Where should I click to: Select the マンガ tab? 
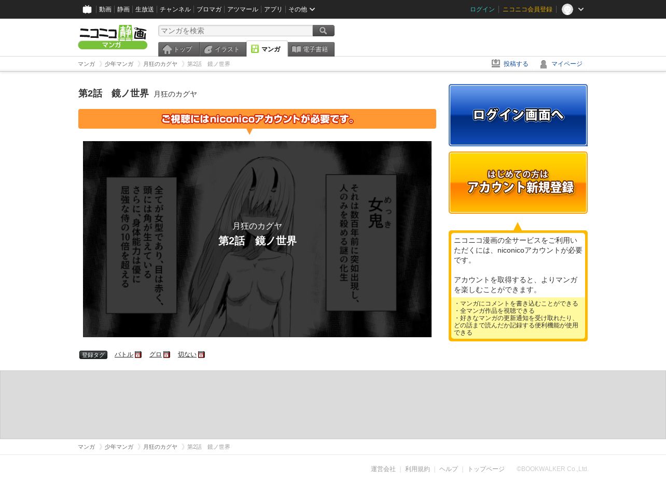click(267, 49)
